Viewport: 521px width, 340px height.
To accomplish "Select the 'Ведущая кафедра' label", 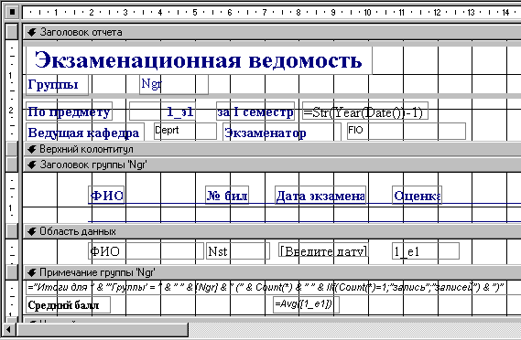I will pyautogui.click(x=85, y=132).
